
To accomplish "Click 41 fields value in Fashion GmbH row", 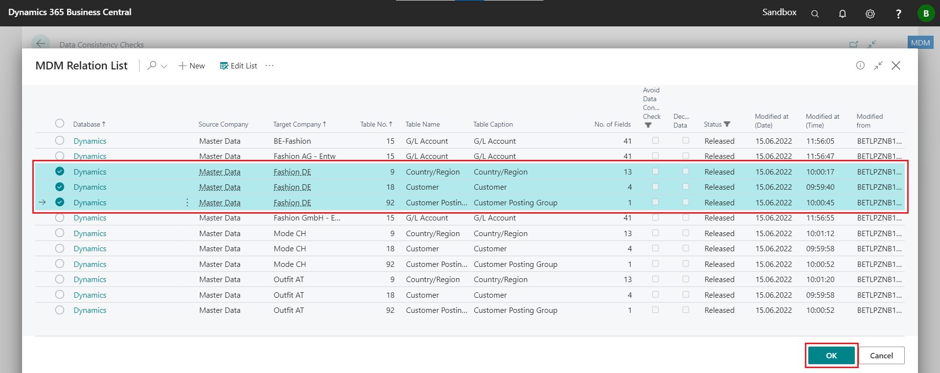I will (x=627, y=218).
